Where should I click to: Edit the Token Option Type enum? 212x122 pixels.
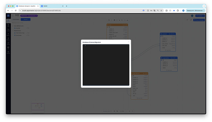click(x=27, y=33)
